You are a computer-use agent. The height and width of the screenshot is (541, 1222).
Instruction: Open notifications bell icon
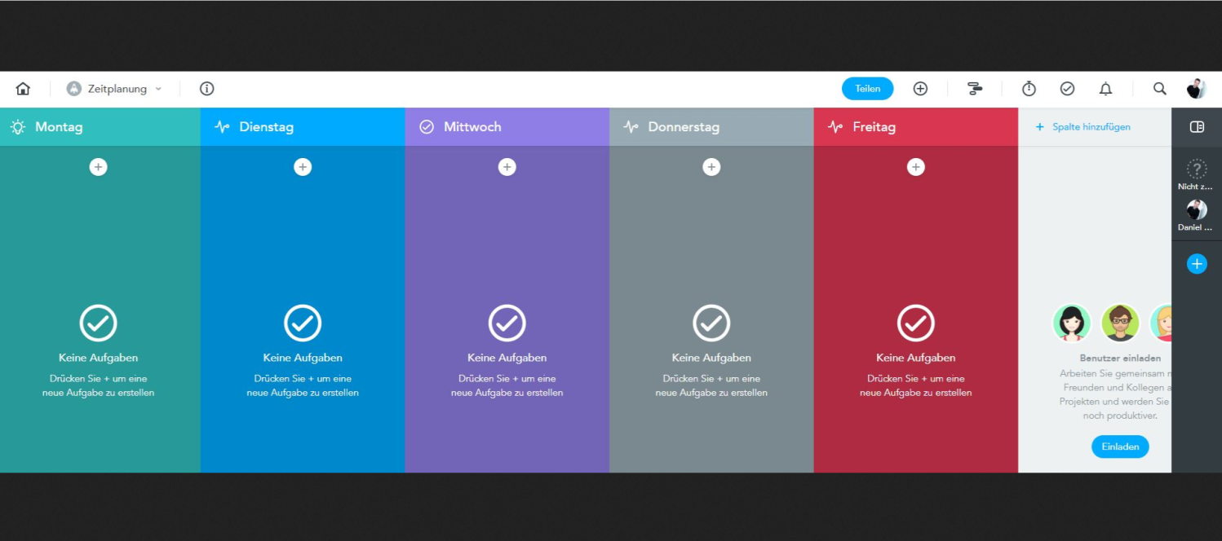[x=1105, y=89]
